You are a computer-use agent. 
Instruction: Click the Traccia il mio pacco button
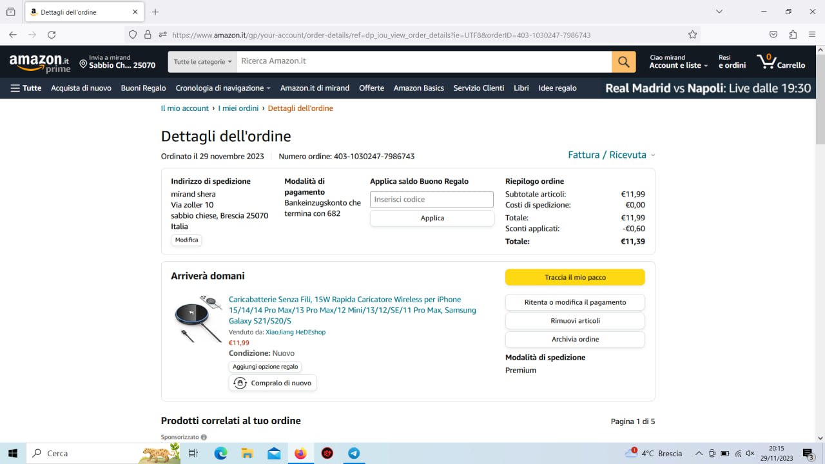point(575,277)
